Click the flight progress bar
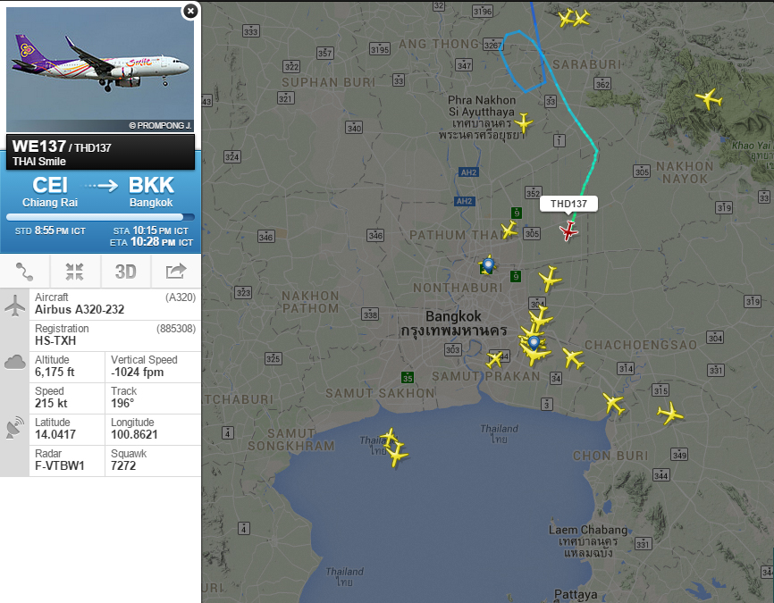The image size is (774, 603). point(100,217)
